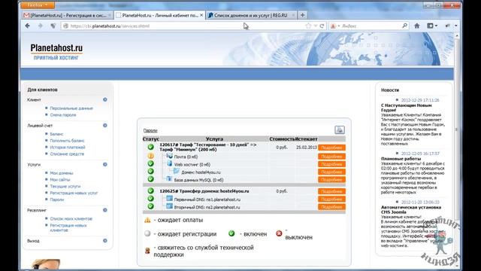Image resolution: width=481 pixels, height=271 pixels.
Task: Open a new tab with the plus button
Action: [x=302, y=15]
